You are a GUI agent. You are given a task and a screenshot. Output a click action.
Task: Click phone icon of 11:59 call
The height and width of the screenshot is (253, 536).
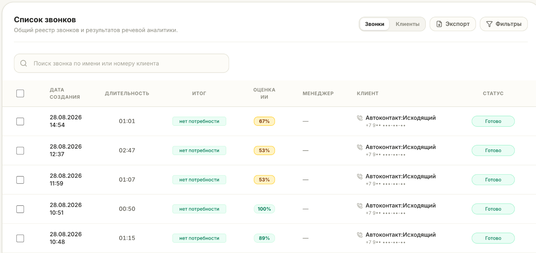(360, 177)
